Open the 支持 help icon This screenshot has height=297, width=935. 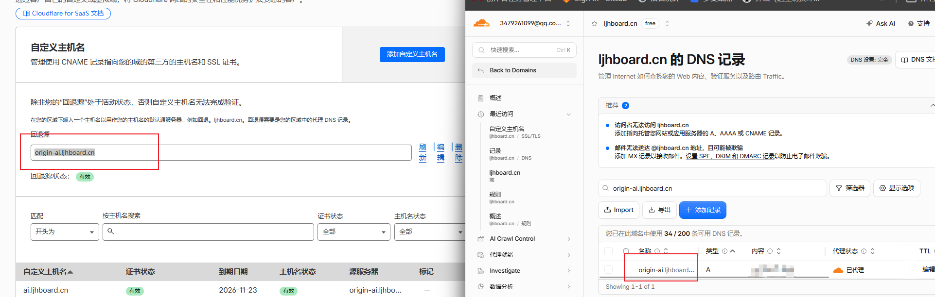(911, 23)
